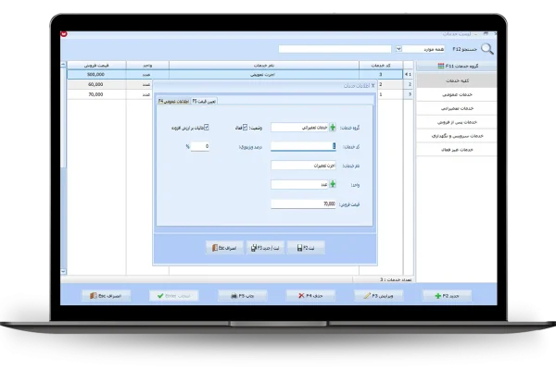Switch to the F4 general information tab
The image size is (556, 370).
(x=174, y=101)
